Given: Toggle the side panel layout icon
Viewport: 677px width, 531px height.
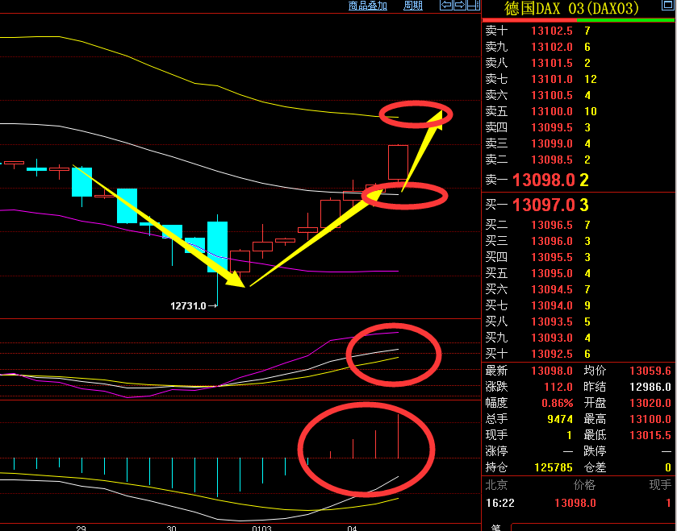Looking at the screenshot, I should click(x=473, y=5).
